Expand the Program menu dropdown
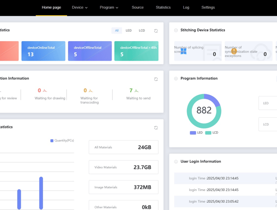 [109, 7]
